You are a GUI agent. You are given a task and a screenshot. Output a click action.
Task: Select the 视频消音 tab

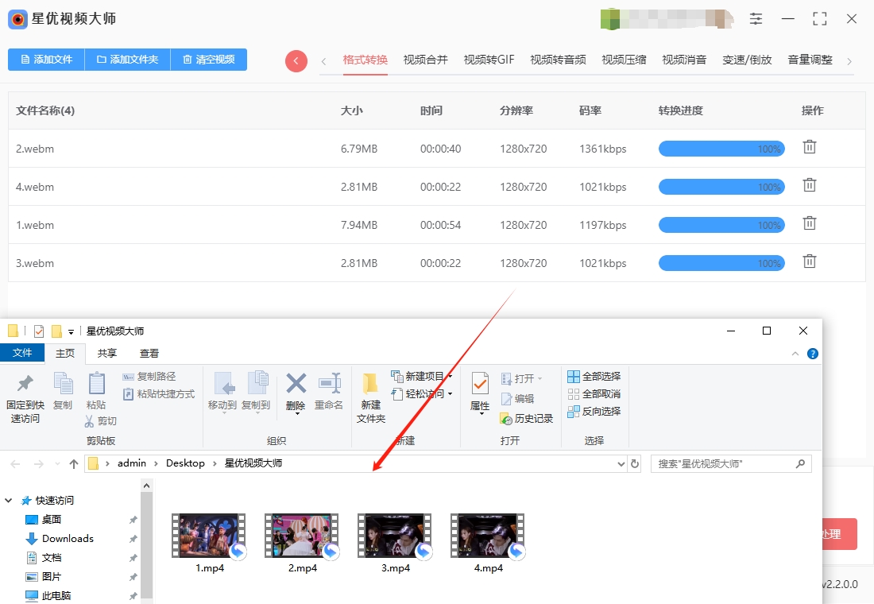(x=684, y=60)
